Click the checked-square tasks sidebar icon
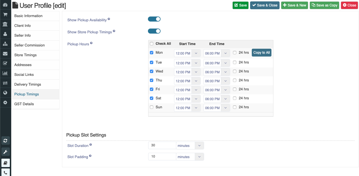The image size is (359, 176). tap(5, 63)
